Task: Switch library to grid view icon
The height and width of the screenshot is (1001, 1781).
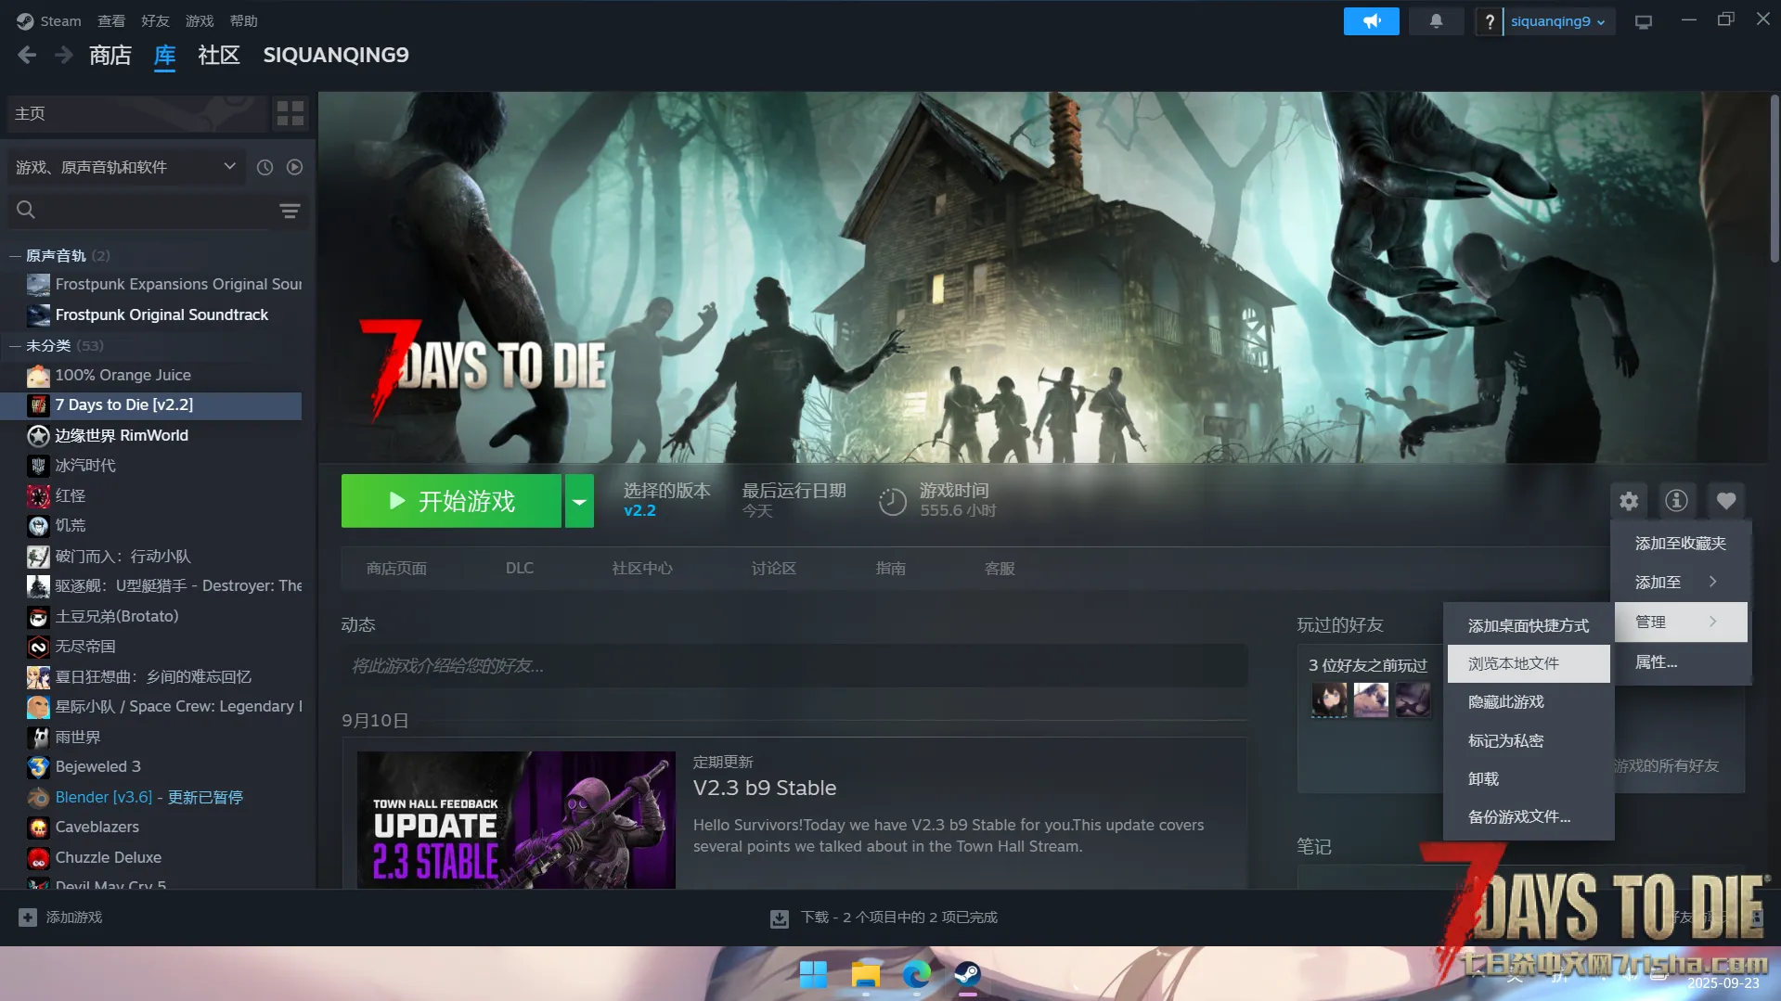Action: [290, 113]
